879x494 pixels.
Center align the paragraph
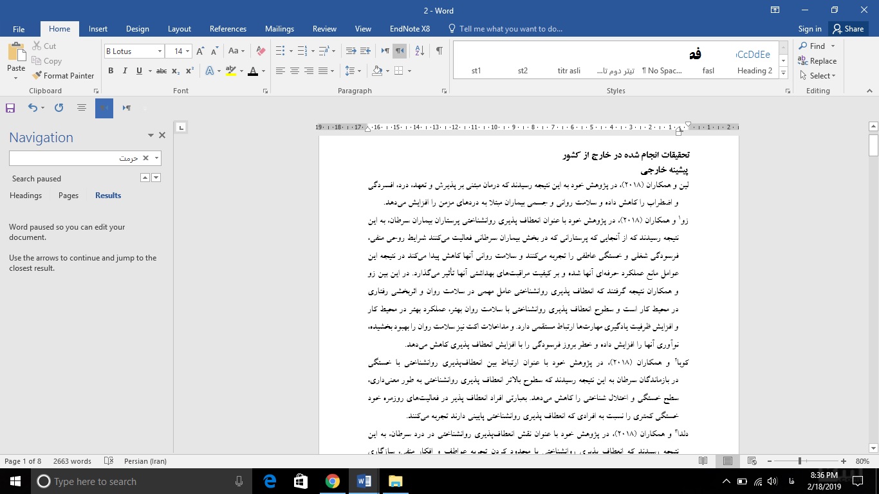(x=295, y=71)
